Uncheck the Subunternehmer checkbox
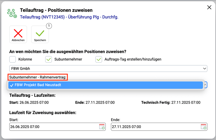This screenshot has width=216, height=140. click(x=48, y=59)
